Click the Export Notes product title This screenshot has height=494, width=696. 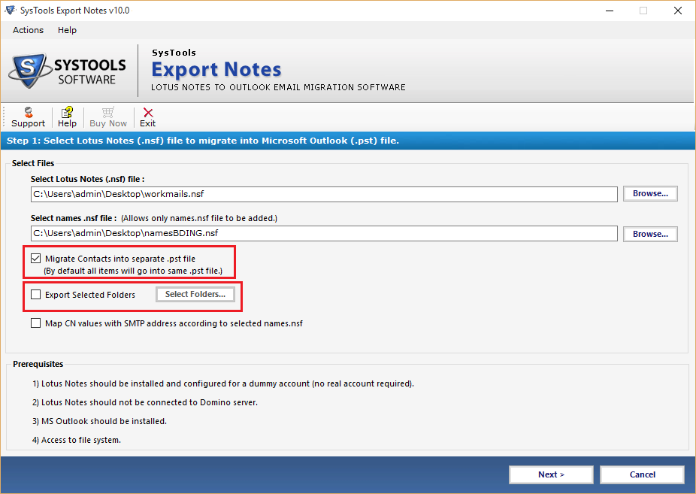pyautogui.click(x=216, y=70)
